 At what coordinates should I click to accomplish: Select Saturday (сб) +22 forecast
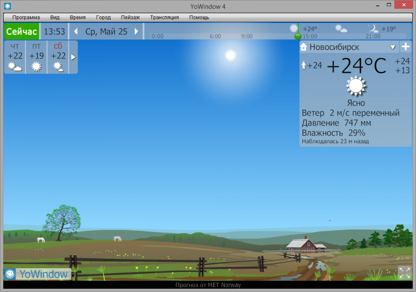coord(58,57)
